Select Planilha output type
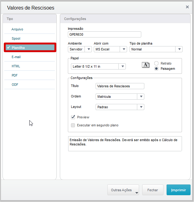Image resolution: width=194 pixels, height=202 pixels. point(30,48)
